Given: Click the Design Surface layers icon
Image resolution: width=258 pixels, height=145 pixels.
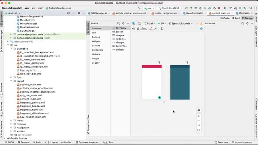Looking at the screenshot, I should pos(133,23).
